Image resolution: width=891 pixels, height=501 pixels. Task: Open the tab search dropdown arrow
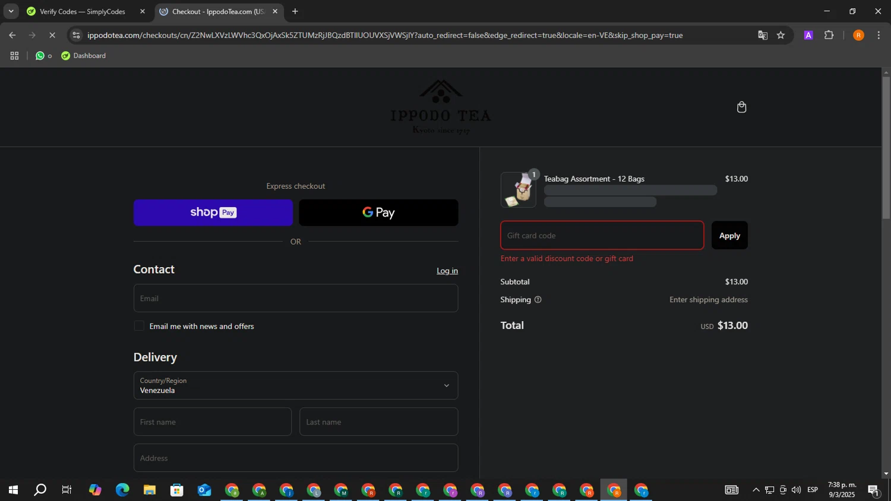11,11
